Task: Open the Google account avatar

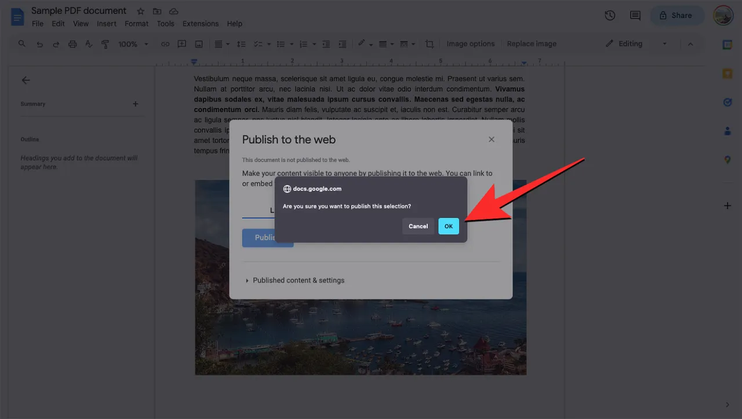Action: pyautogui.click(x=723, y=16)
